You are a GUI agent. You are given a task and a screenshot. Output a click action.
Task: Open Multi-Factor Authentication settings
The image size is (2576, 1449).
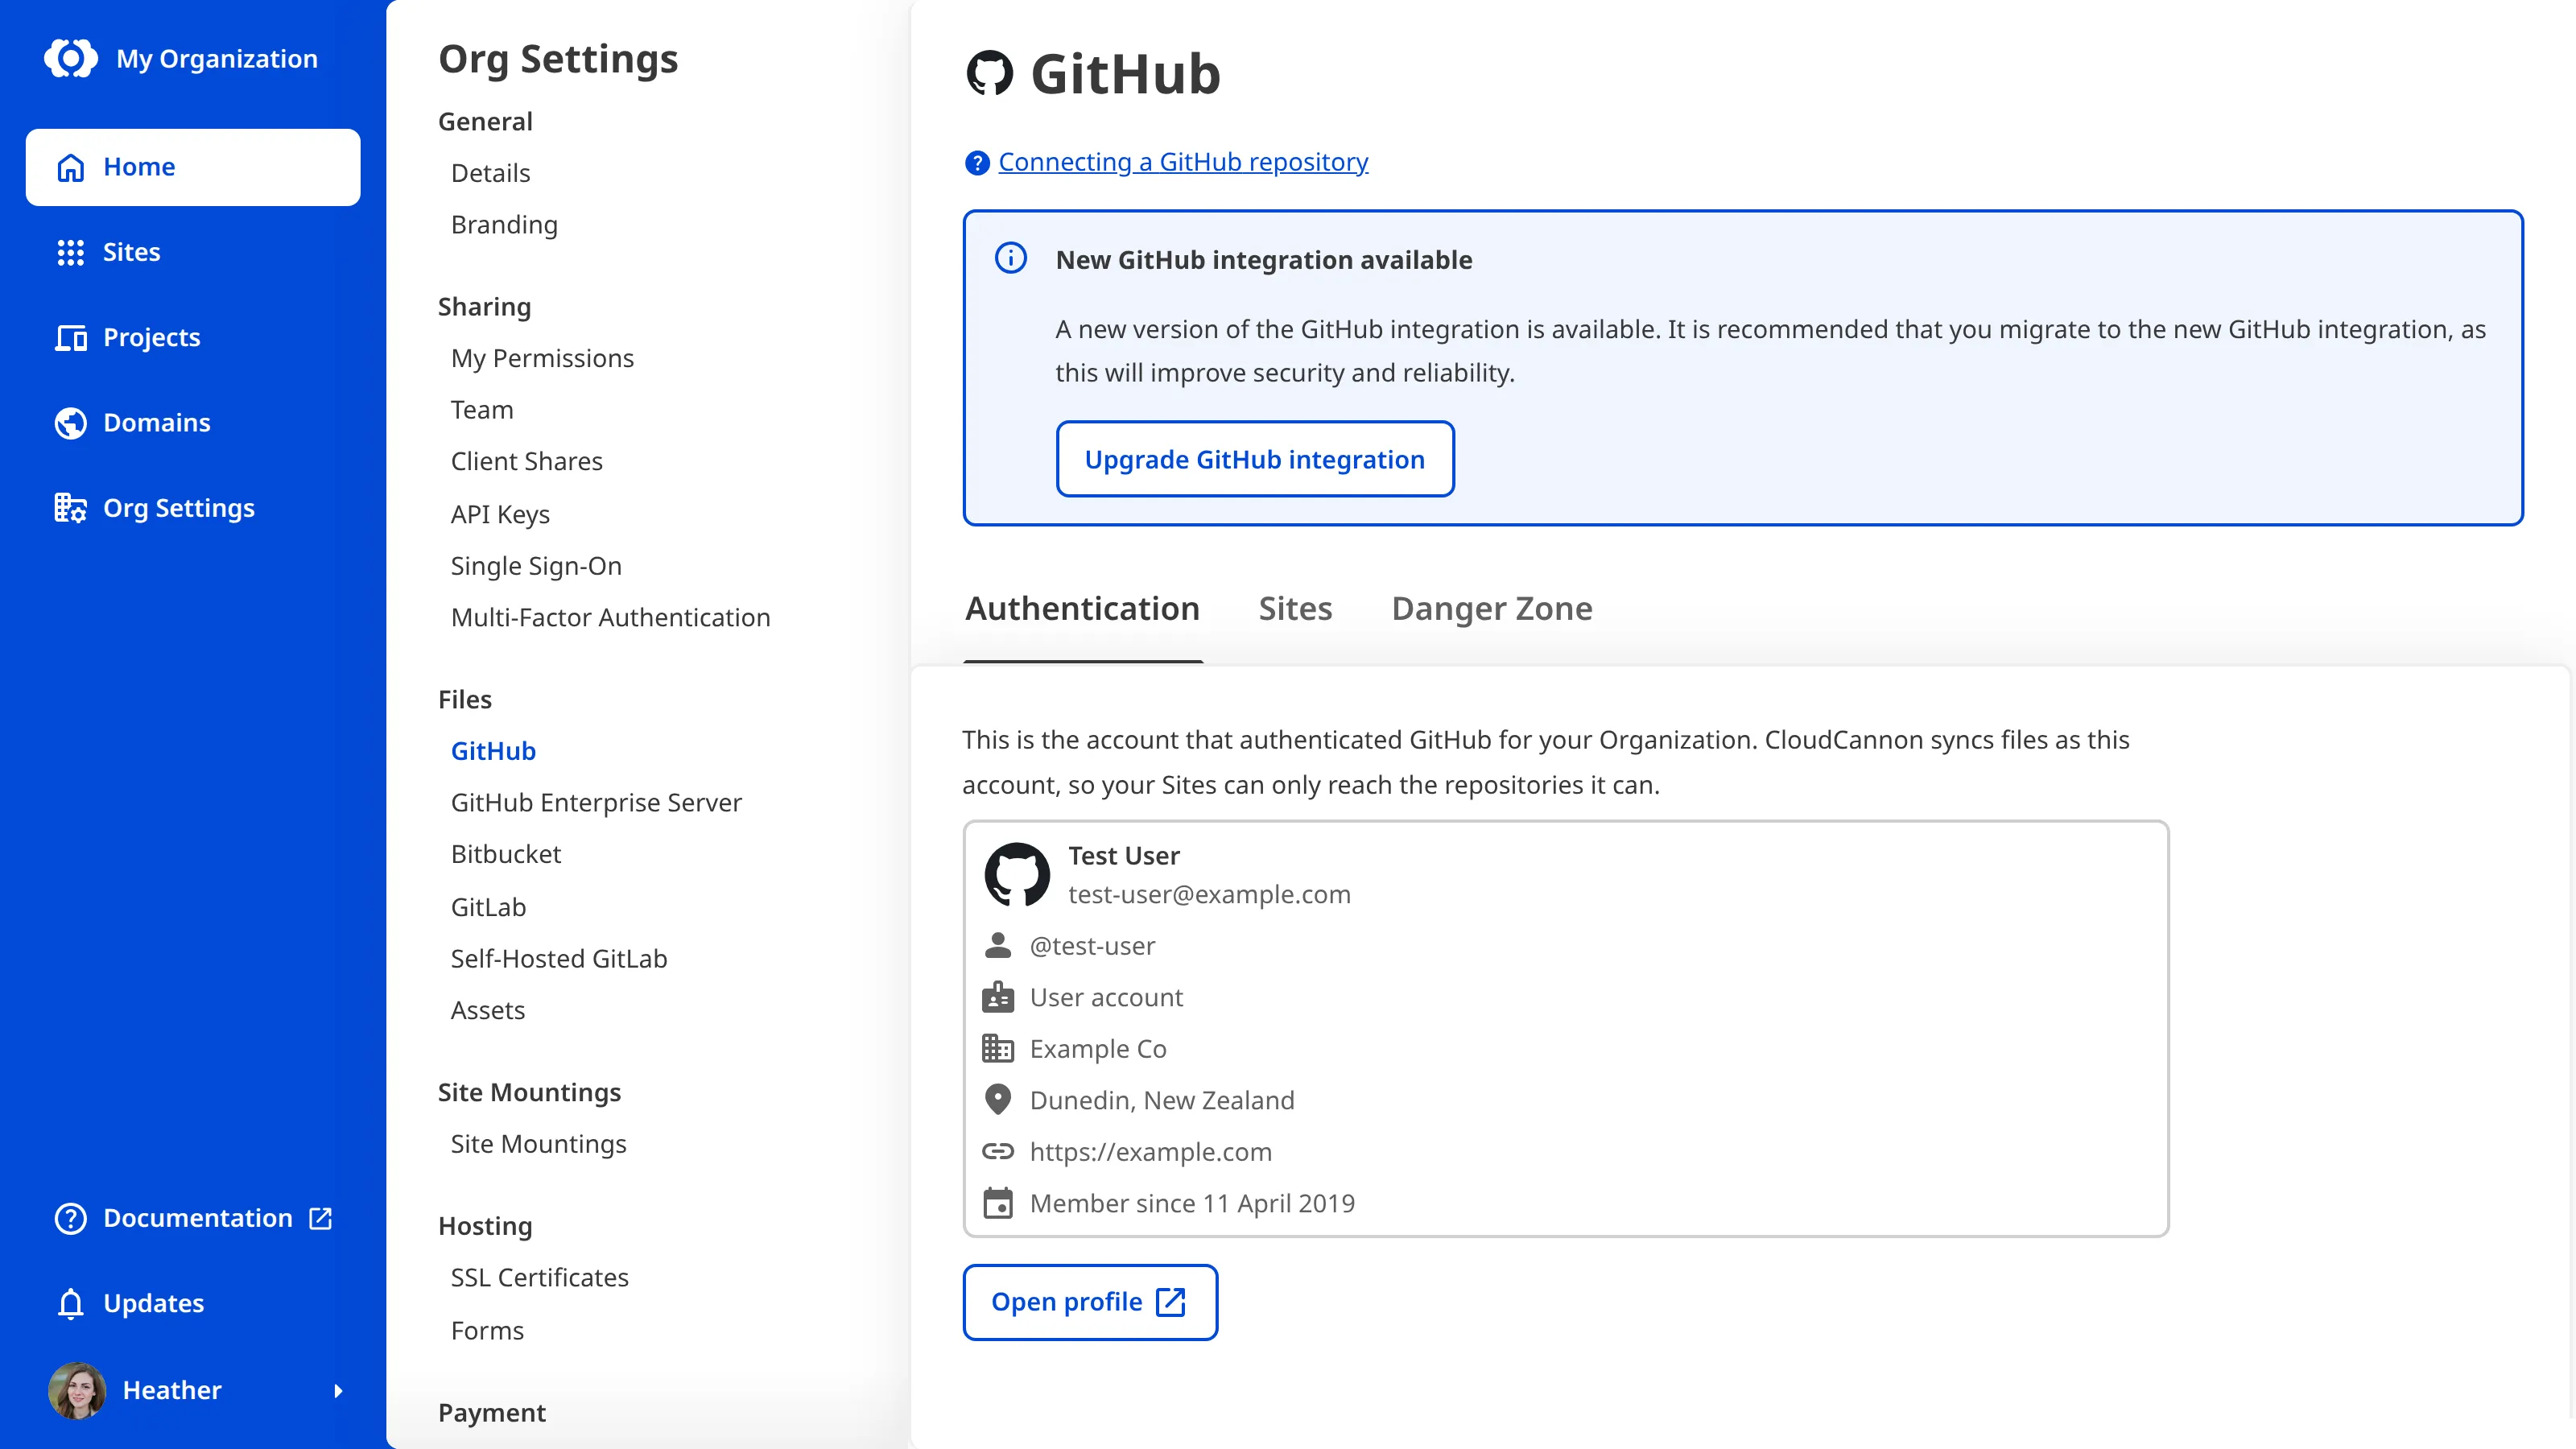point(610,617)
